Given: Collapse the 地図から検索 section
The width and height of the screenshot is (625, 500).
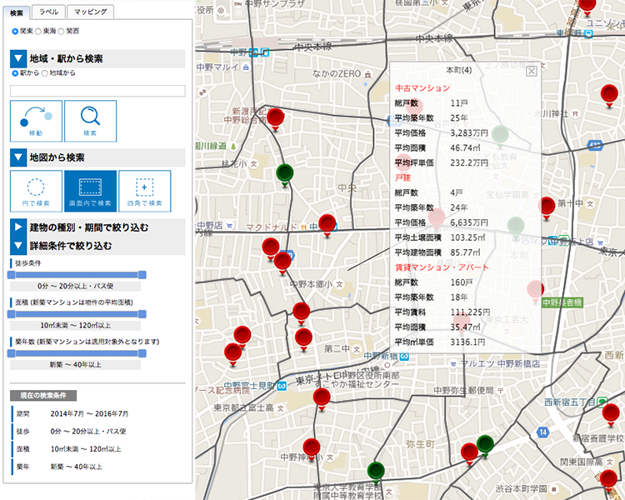Looking at the screenshot, I should click(18, 157).
